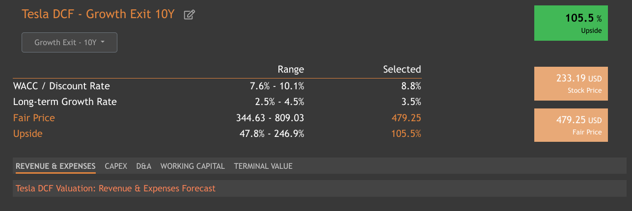
Task: Click the WACC / Discount Rate label
Action: (61, 86)
